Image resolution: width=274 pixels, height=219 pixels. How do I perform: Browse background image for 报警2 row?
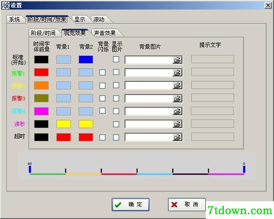point(177,85)
